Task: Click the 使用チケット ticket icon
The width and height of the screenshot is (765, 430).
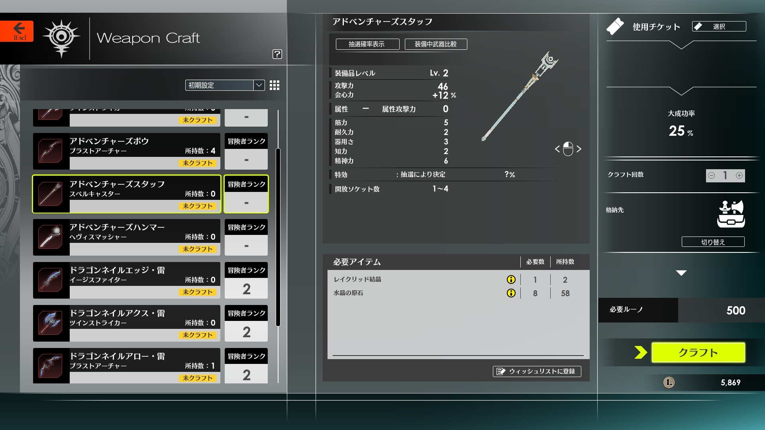Action: point(615,26)
